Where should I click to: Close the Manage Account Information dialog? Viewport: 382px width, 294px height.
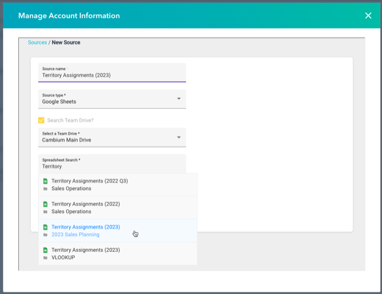click(x=368, y=15)
